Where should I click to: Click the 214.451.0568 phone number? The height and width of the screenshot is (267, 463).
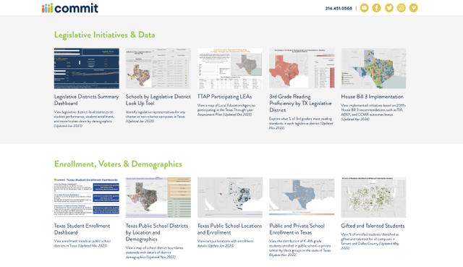[339, 8]
